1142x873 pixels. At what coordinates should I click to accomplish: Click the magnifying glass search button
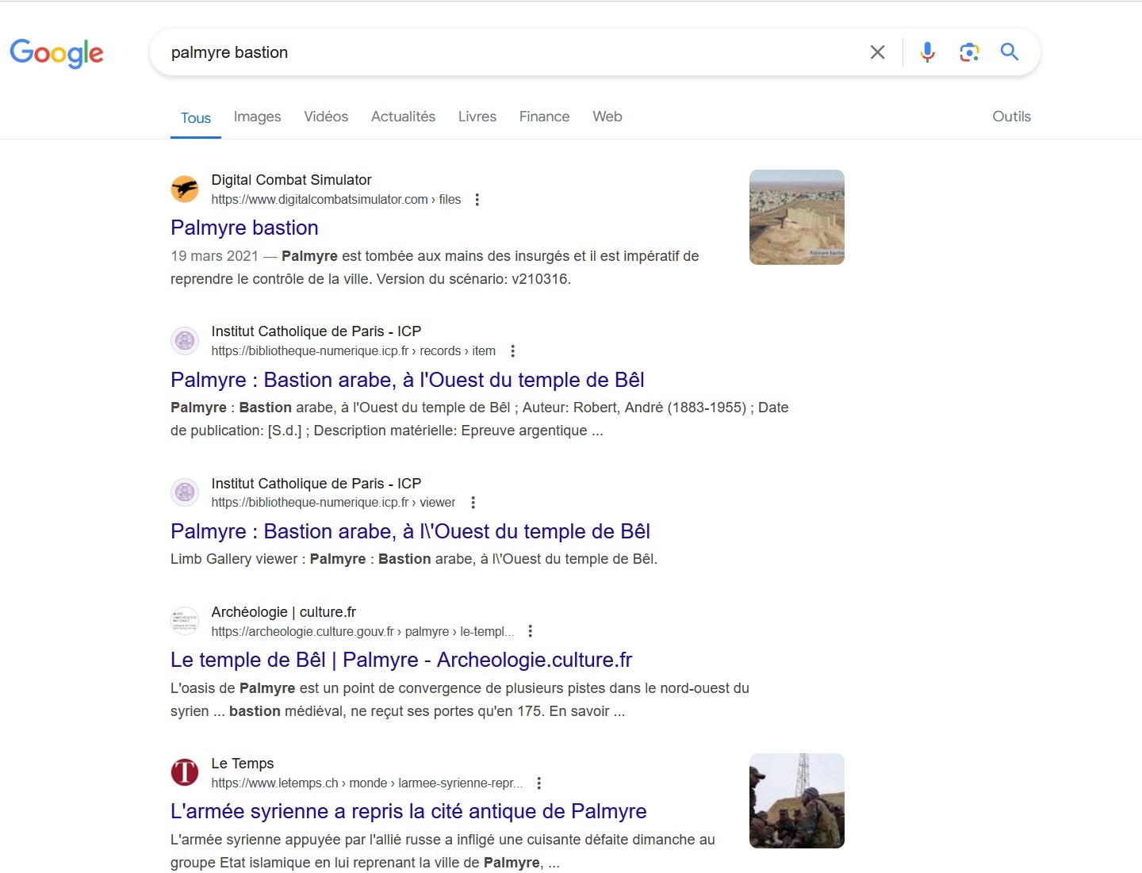tap(1010, 52)
